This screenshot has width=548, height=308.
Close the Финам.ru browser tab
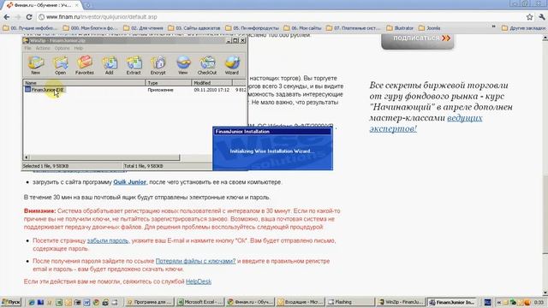click(77, 5)
